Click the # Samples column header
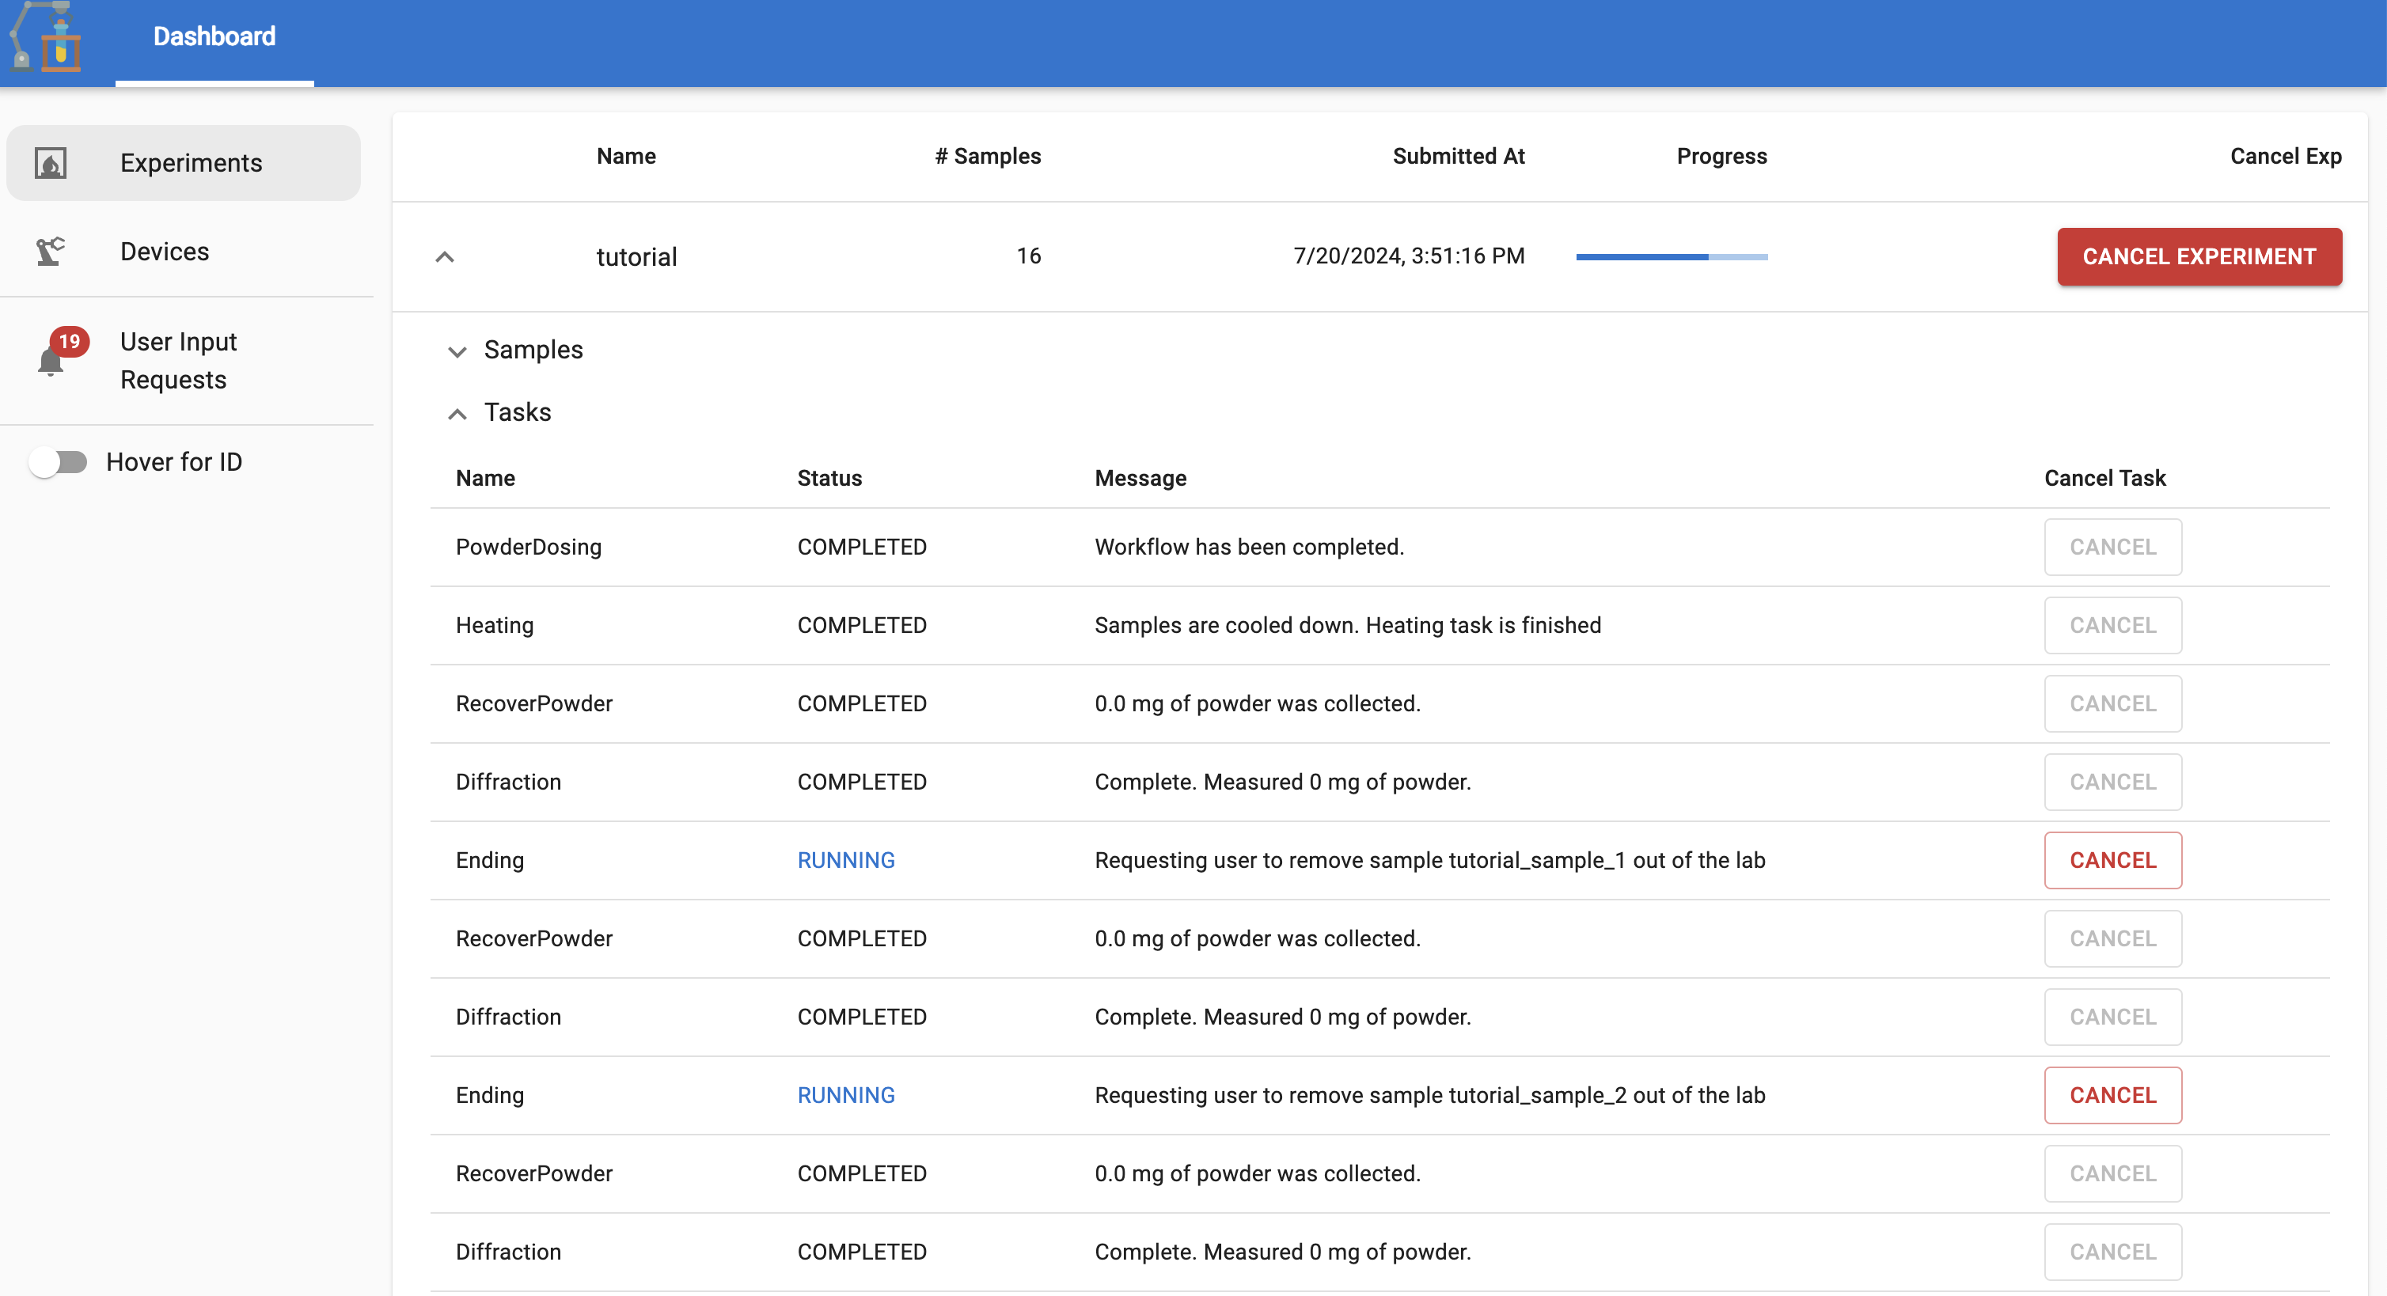The image size is (2387, 1296). 988,156
